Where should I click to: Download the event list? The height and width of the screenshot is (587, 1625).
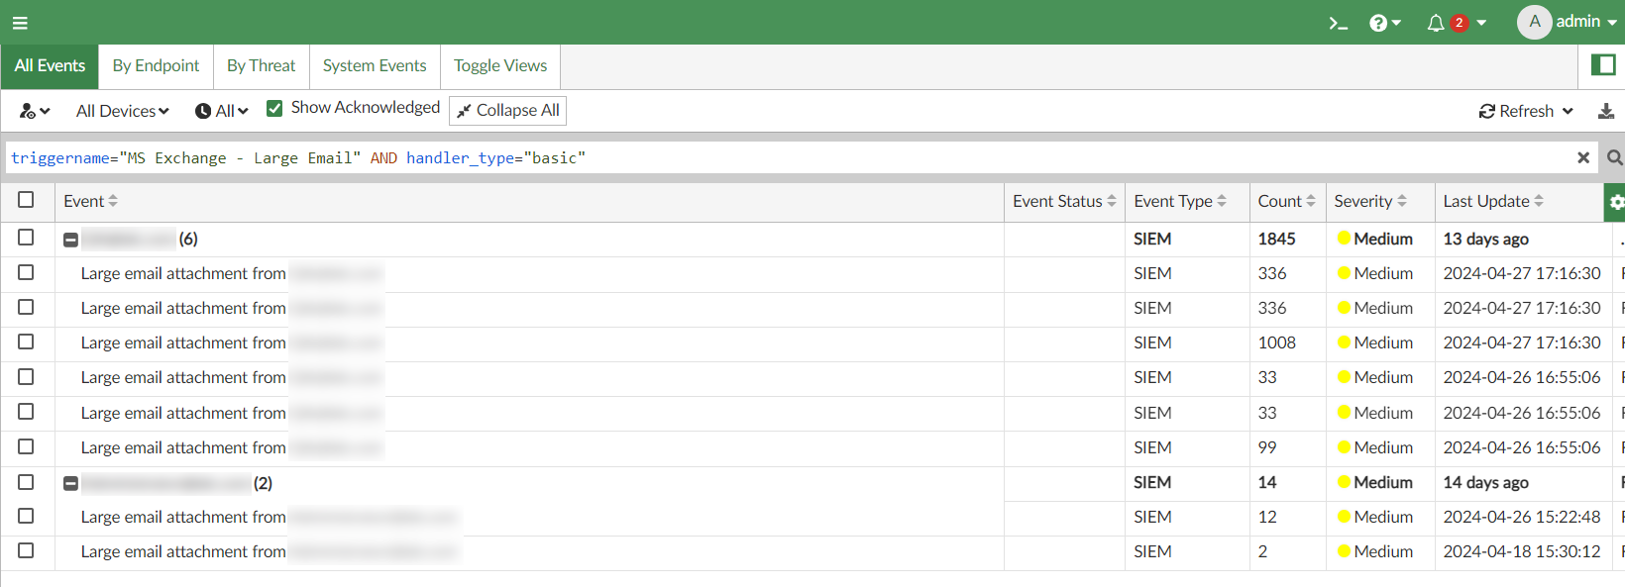pos(1606,111)
